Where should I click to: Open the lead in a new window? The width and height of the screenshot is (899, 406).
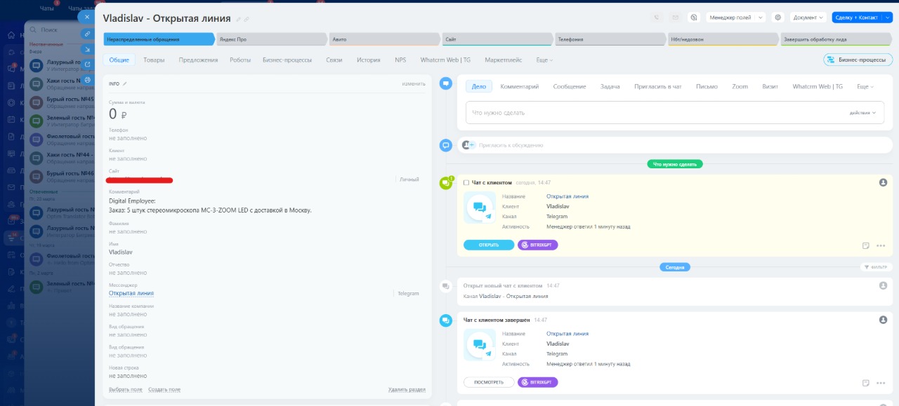(87, 65)
